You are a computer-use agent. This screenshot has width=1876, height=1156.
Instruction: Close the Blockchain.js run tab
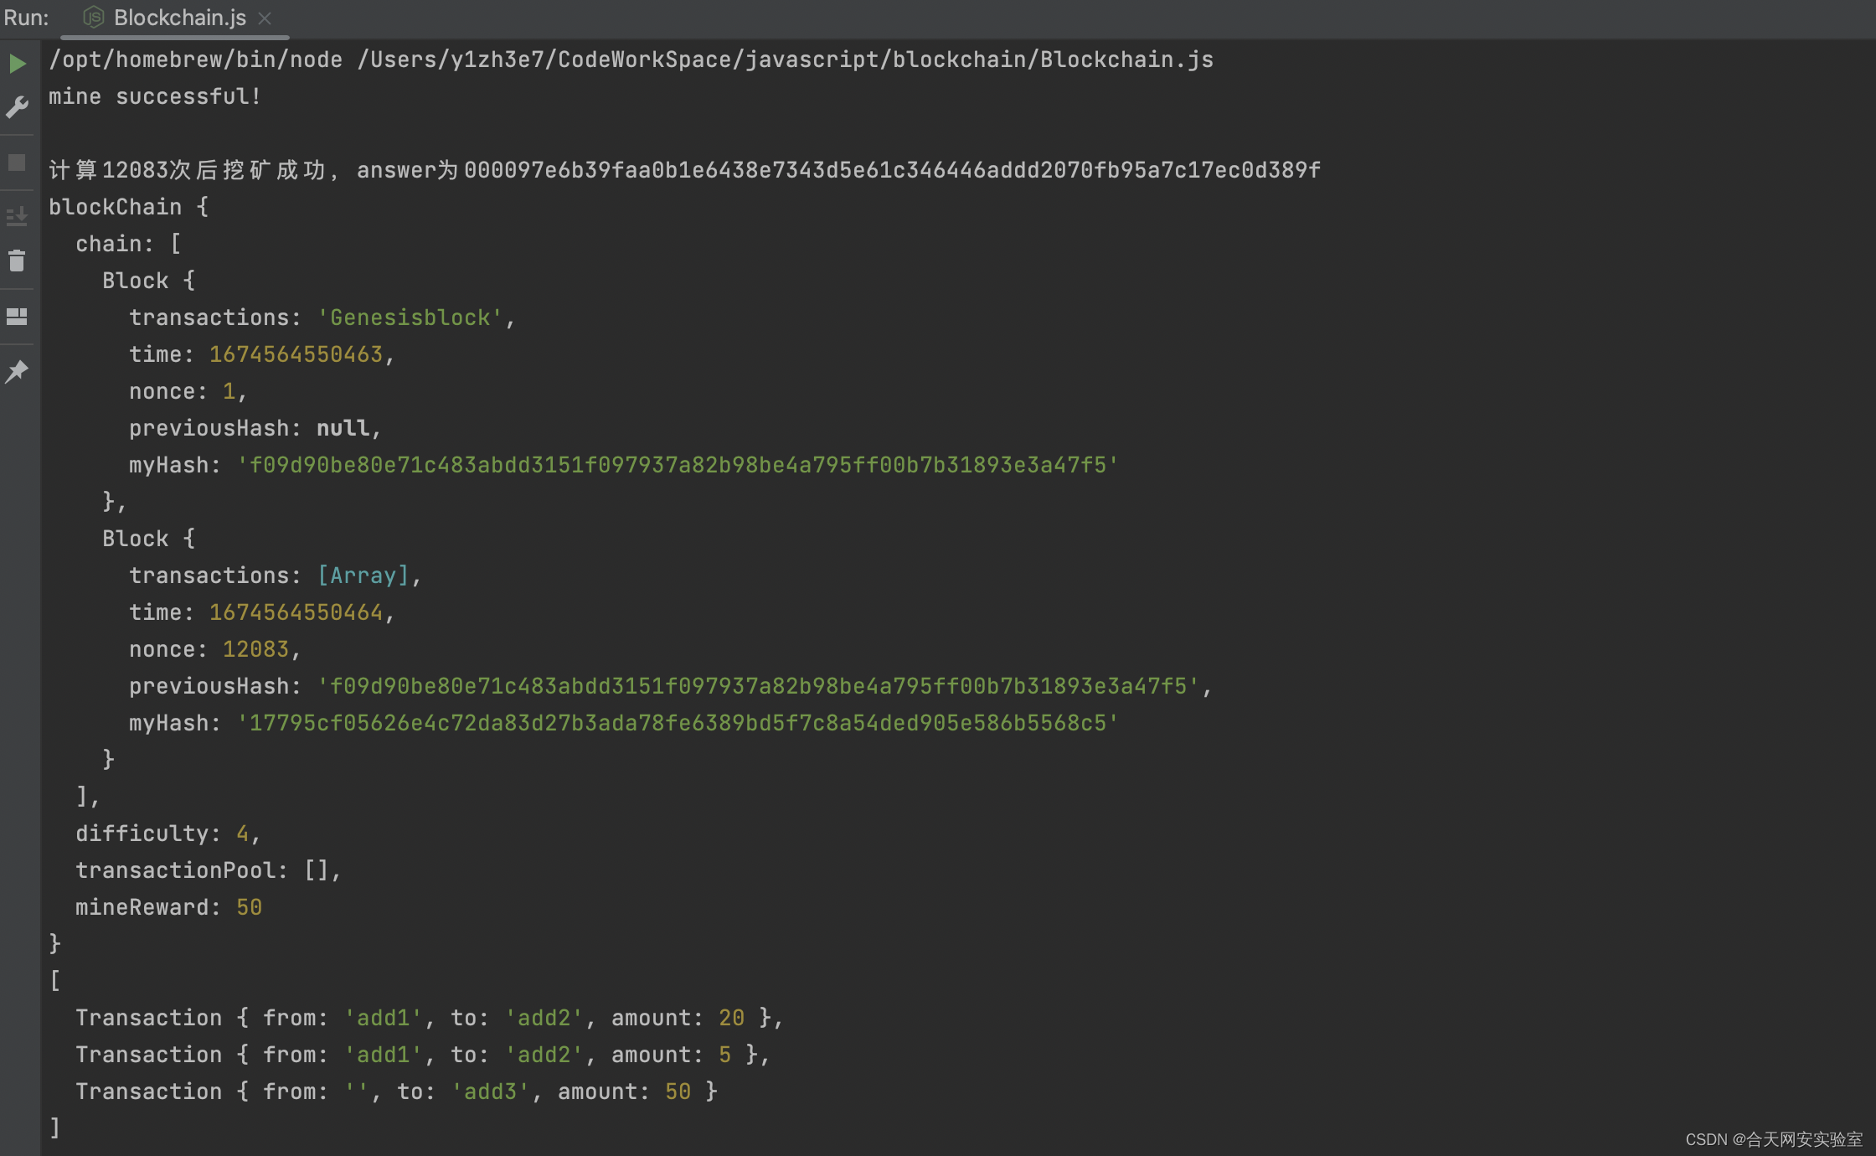pos(265,18)
